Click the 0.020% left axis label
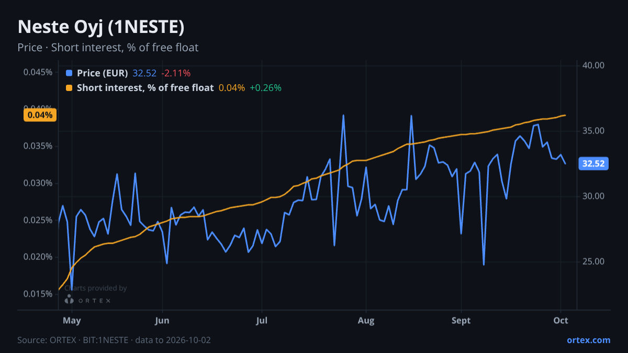This screenshot has width=628, height=353. tap(38, 257)
